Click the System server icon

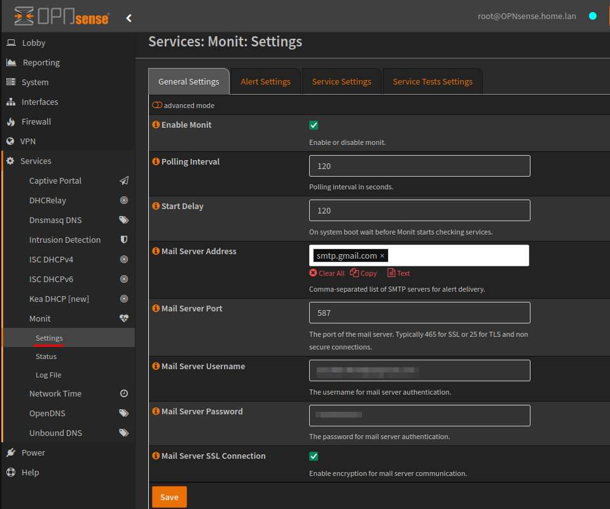[11, 82]
